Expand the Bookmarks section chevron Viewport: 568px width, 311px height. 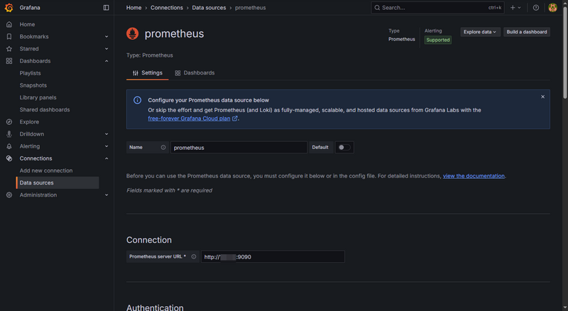106,37
